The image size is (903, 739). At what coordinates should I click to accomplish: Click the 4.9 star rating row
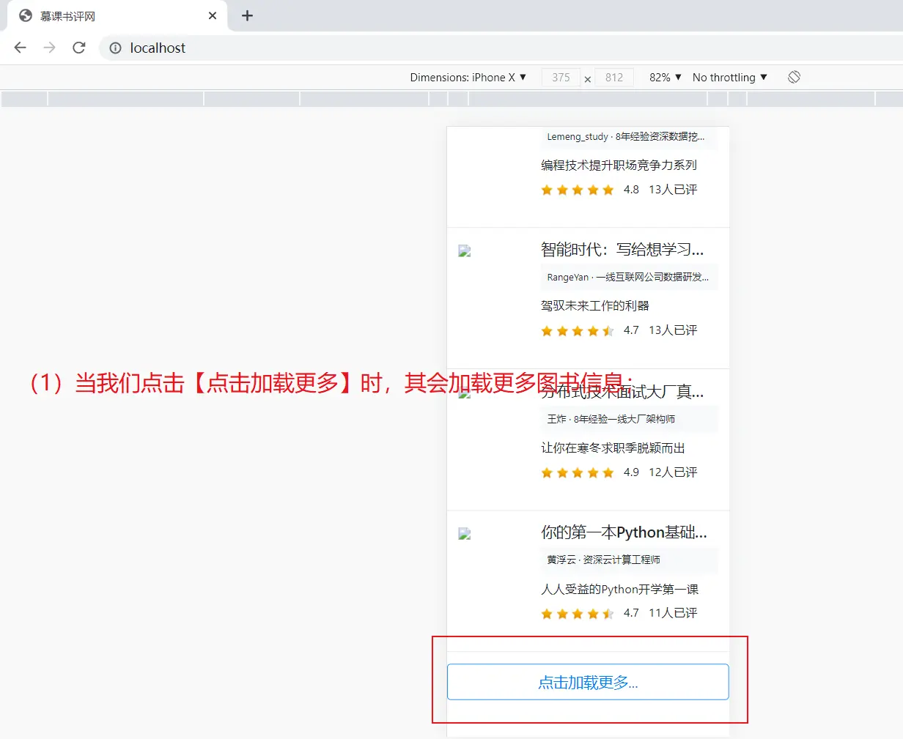tap(578, 473)
